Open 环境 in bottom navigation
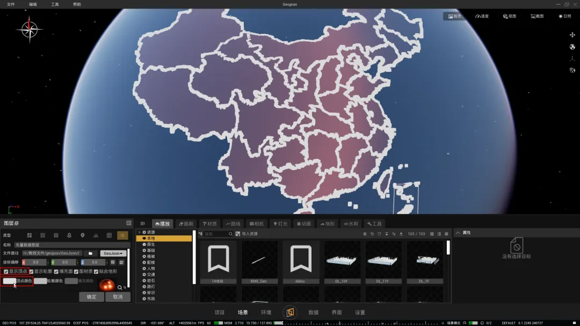This screenshot has width=580, height=326. 266,313
